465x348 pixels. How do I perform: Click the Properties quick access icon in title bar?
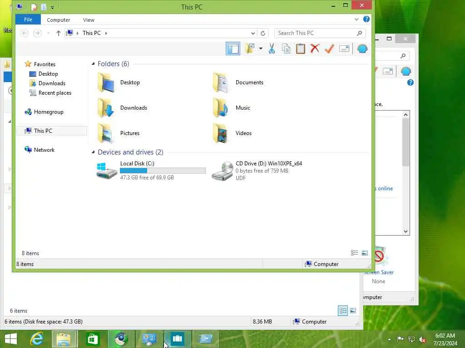(34, 7)
